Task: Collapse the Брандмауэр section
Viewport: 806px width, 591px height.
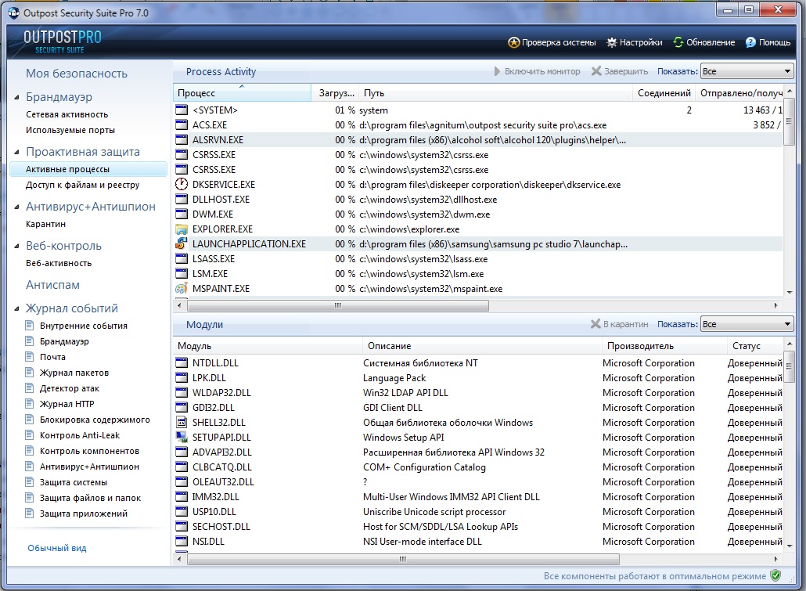Action: 16,97
